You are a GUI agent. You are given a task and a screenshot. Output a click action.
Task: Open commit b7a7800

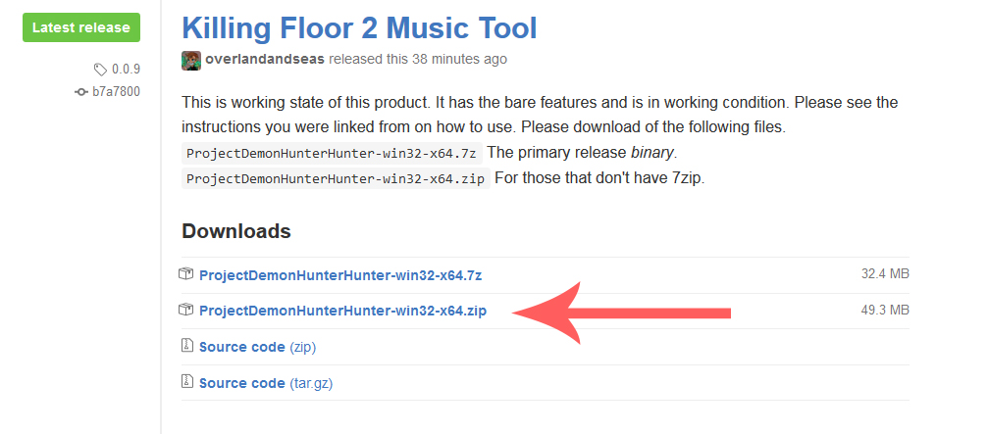tap(116, 92)
